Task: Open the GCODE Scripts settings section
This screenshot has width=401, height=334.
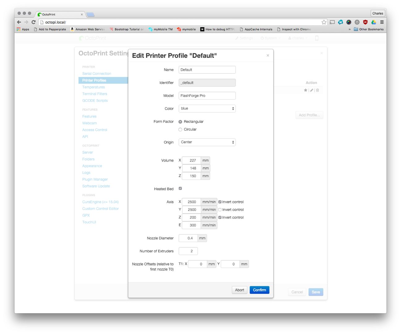Action: (x=95, y=100)
